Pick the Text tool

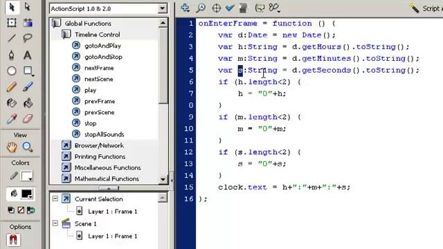pos(28,55)
